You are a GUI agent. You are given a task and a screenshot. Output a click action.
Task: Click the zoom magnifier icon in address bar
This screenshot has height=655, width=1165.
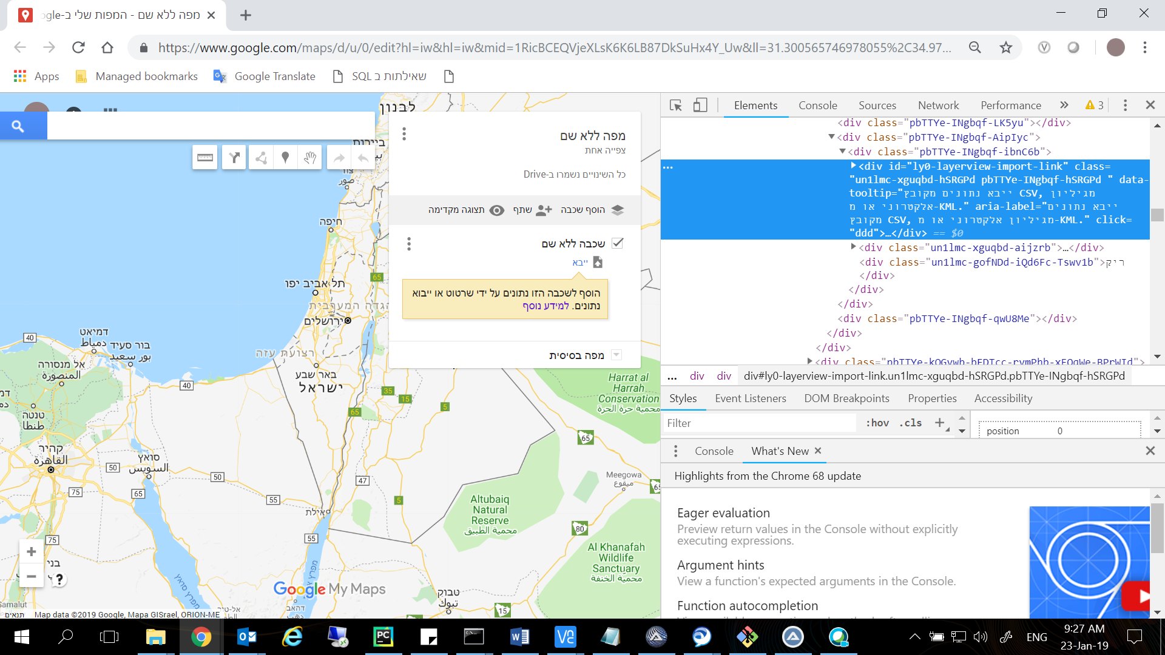pos(975,47)
